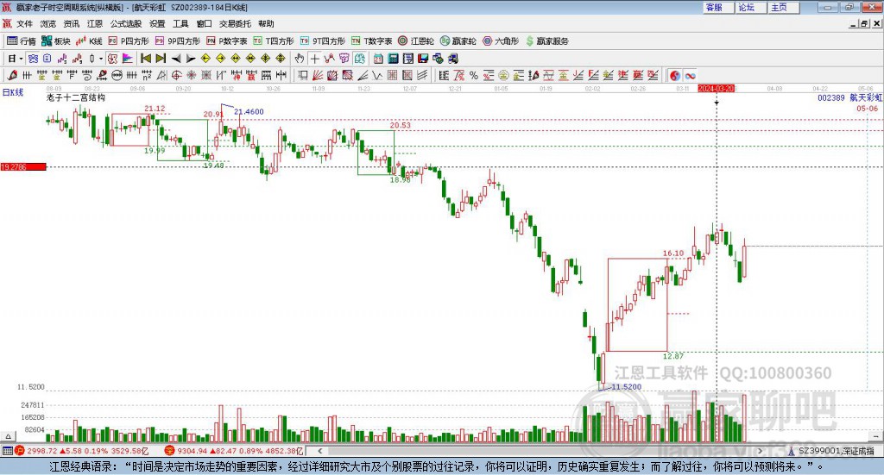The width and height of the screenshot is (884, 475).
Task: Select the Gann fan lines tool
Action: 318,75
